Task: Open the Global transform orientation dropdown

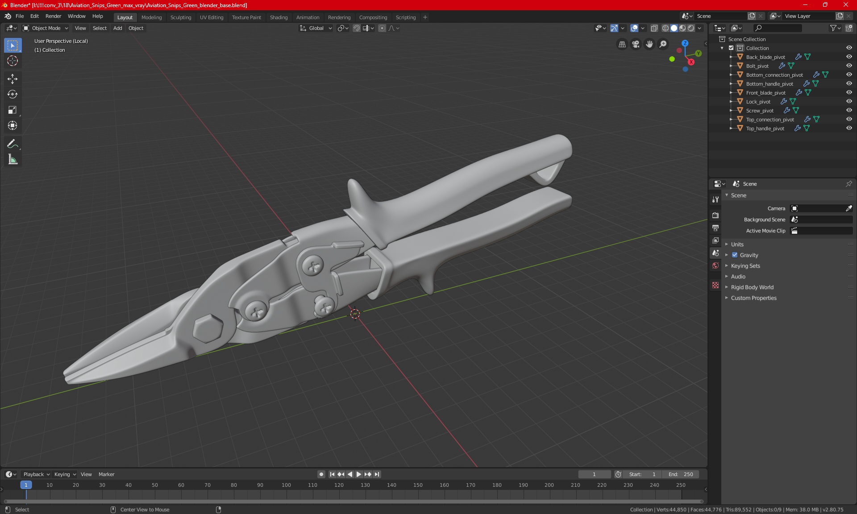Action: (316, 28)
